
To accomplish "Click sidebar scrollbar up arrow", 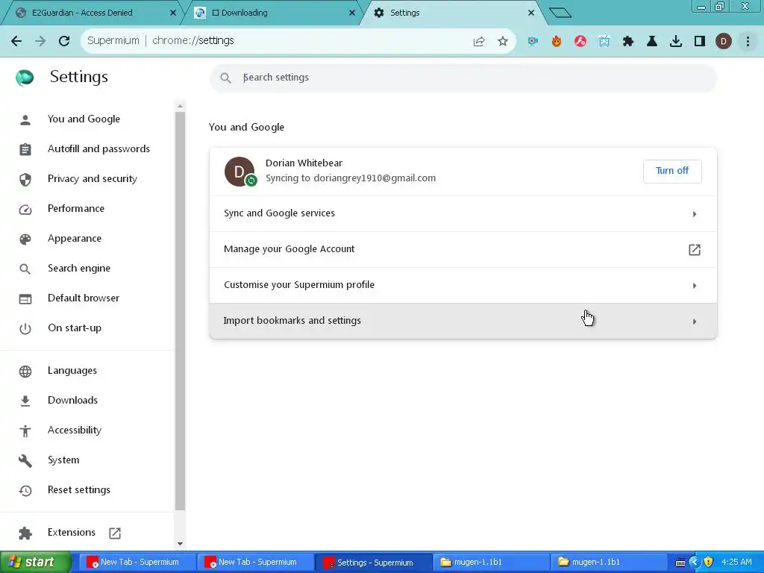I will [181, 106].
